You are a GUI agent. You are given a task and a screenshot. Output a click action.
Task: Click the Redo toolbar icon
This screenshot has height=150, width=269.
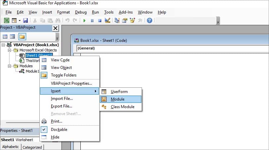coord(75,20)
